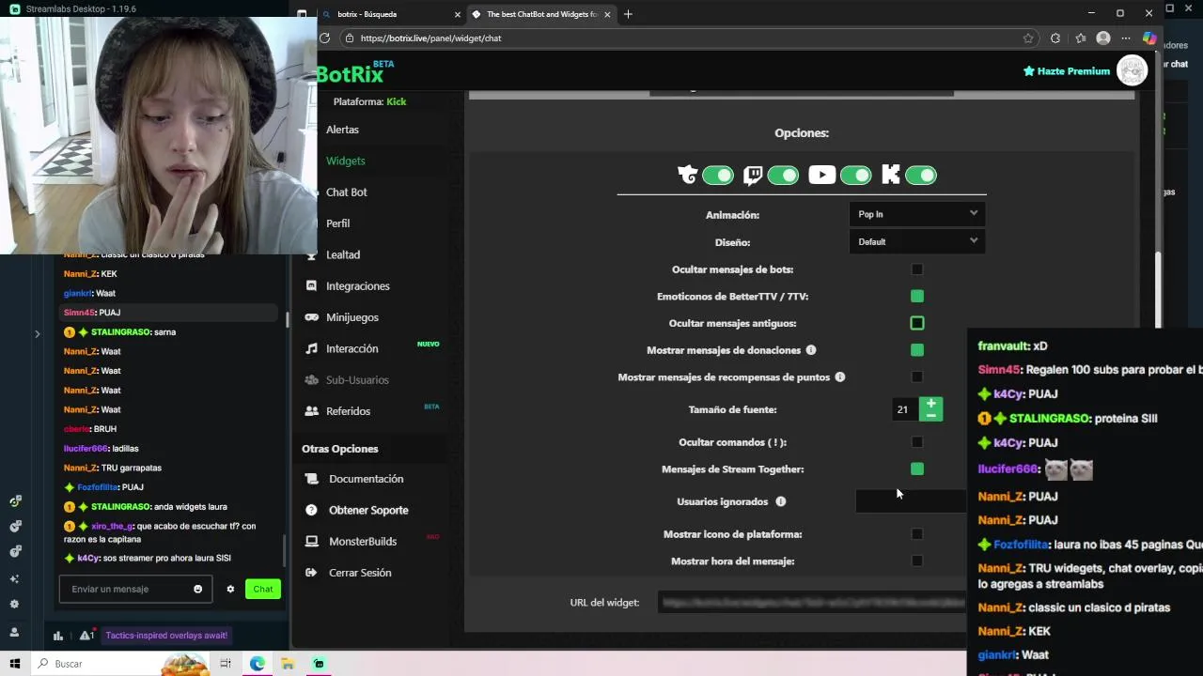Check Ocultar mensajes antiguos
Screen dimensions: 1203x676
pyautogui.click(x=917, y=323)
